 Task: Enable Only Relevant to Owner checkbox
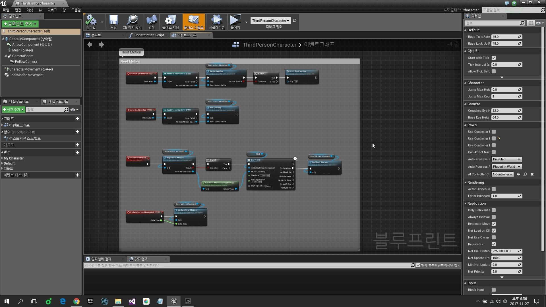494,210
